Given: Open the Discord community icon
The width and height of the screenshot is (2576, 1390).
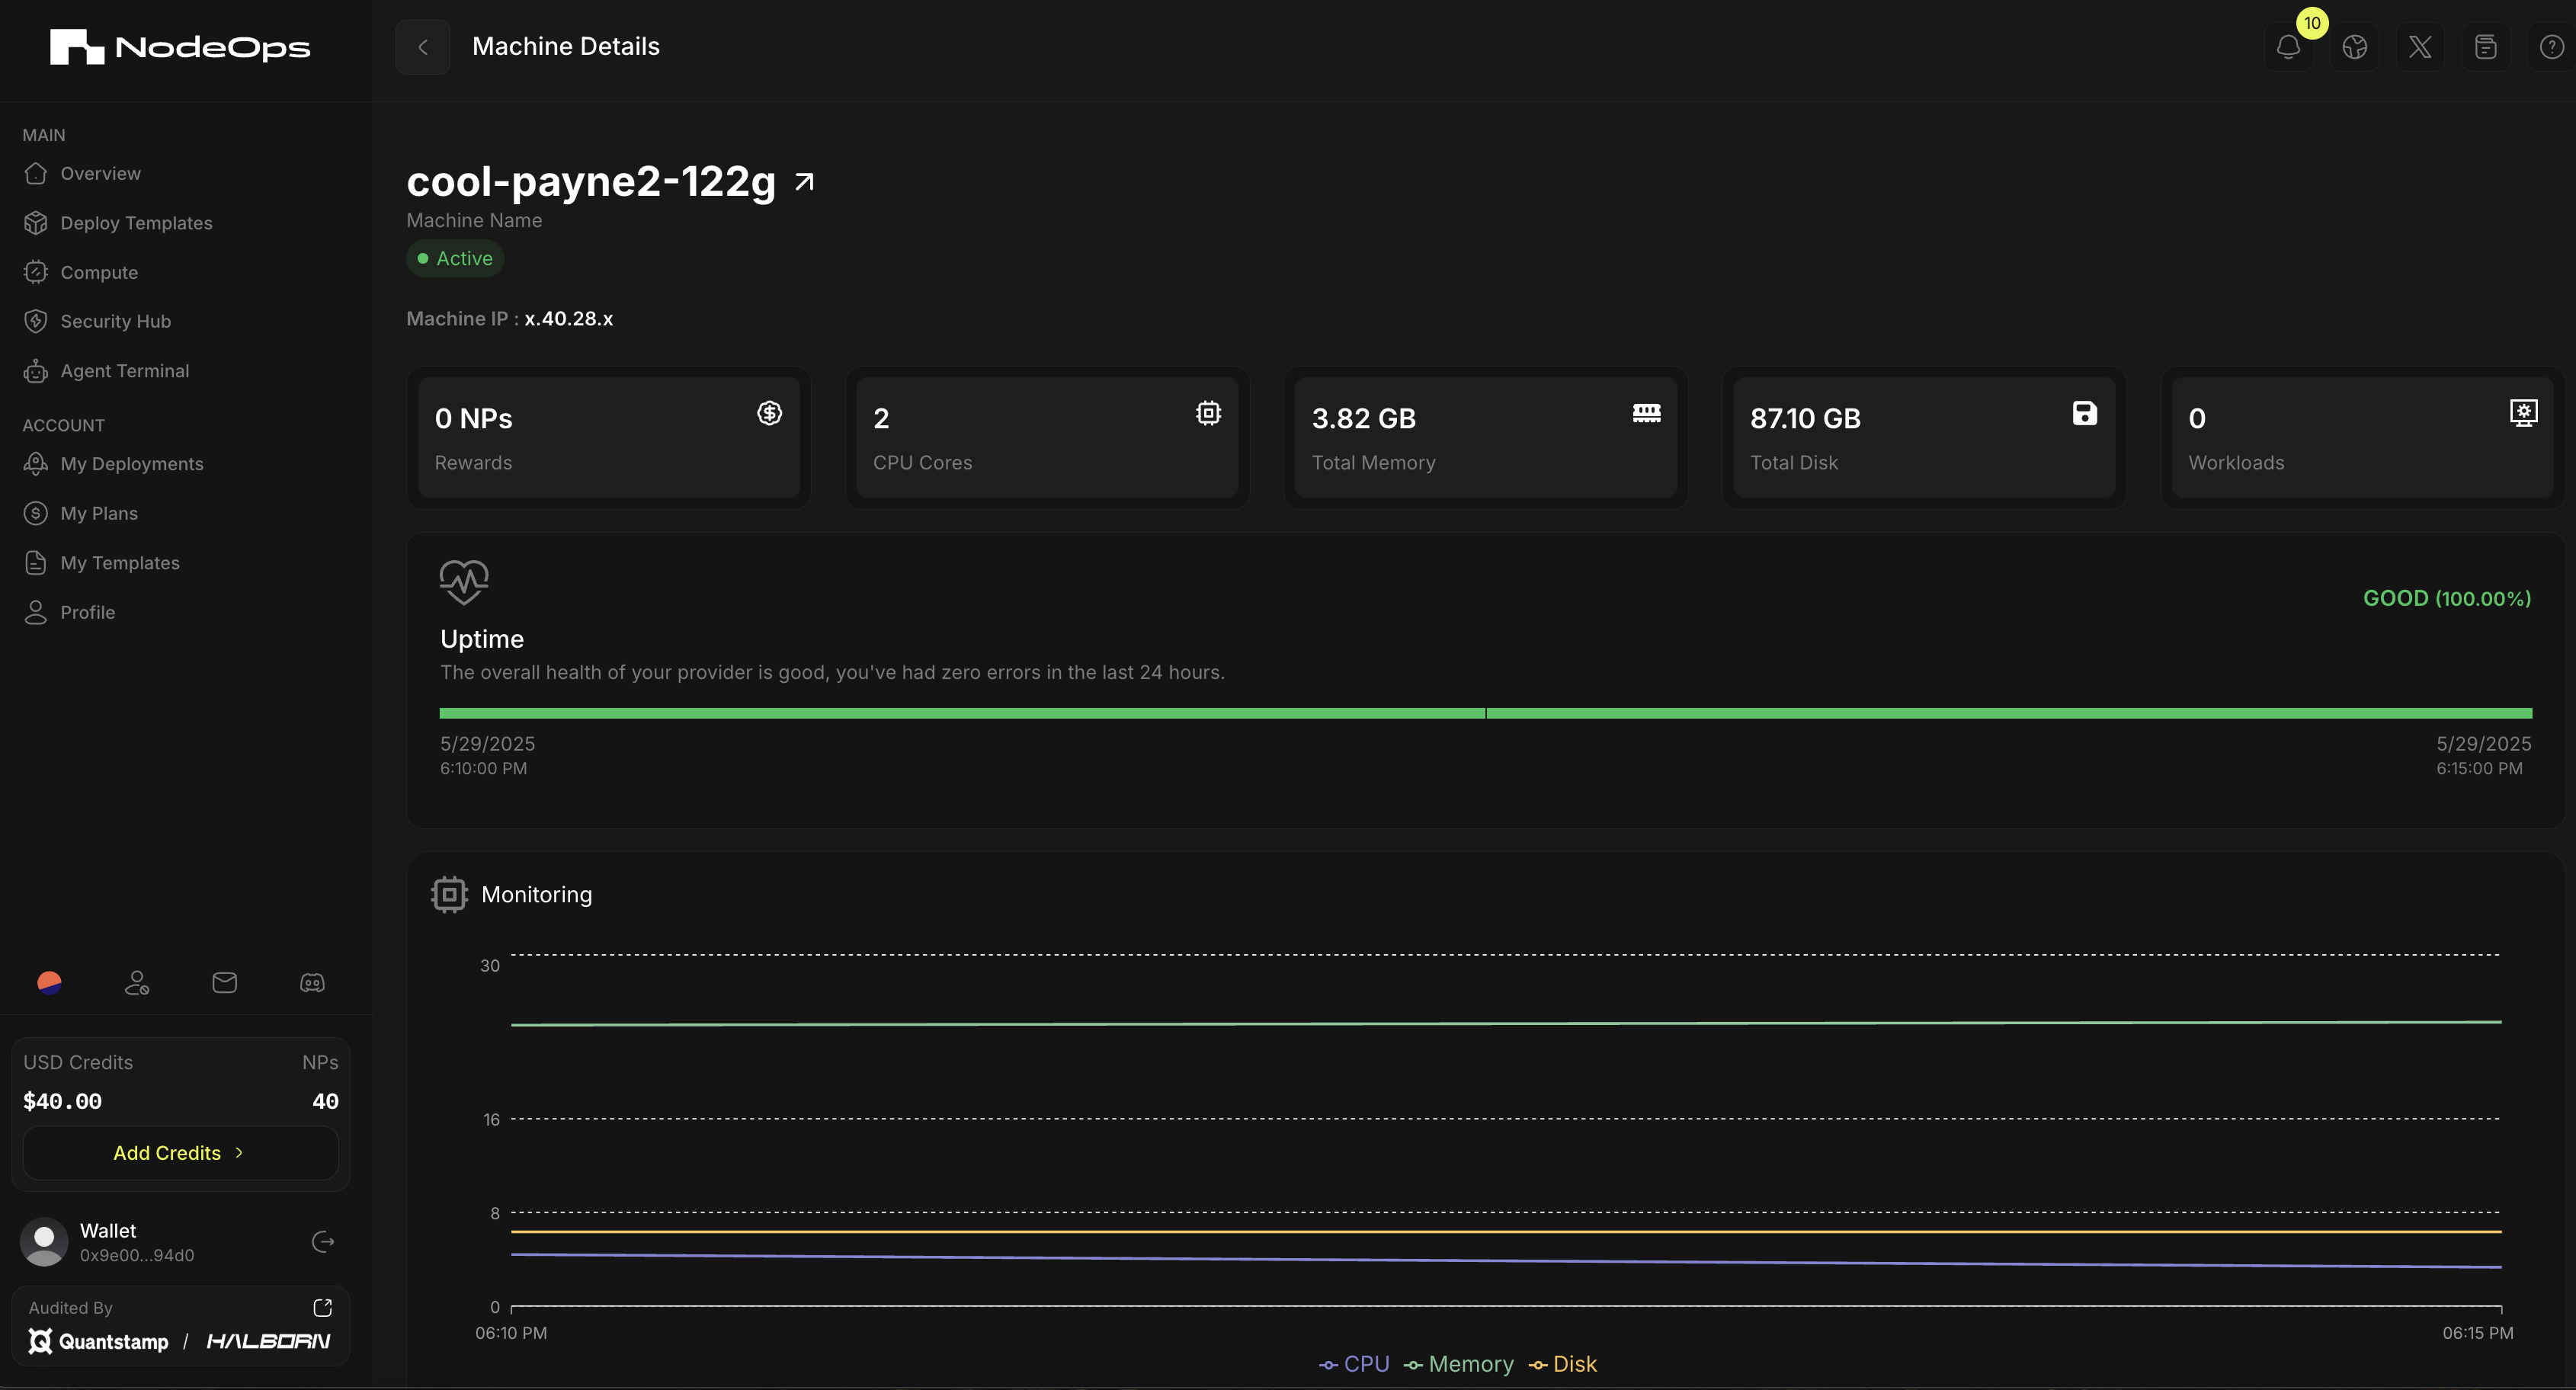Looking at the screenshot, I should (311, 983).
